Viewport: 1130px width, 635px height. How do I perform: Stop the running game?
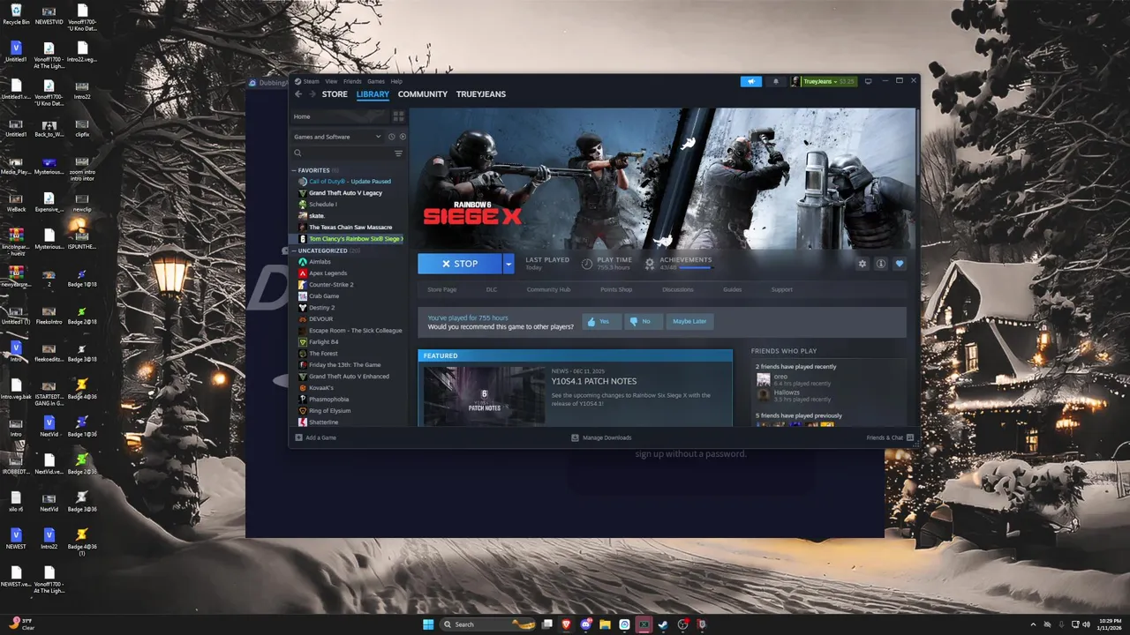[460, 264]
